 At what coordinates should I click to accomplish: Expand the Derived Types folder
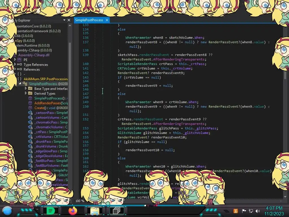pos(26,93)
